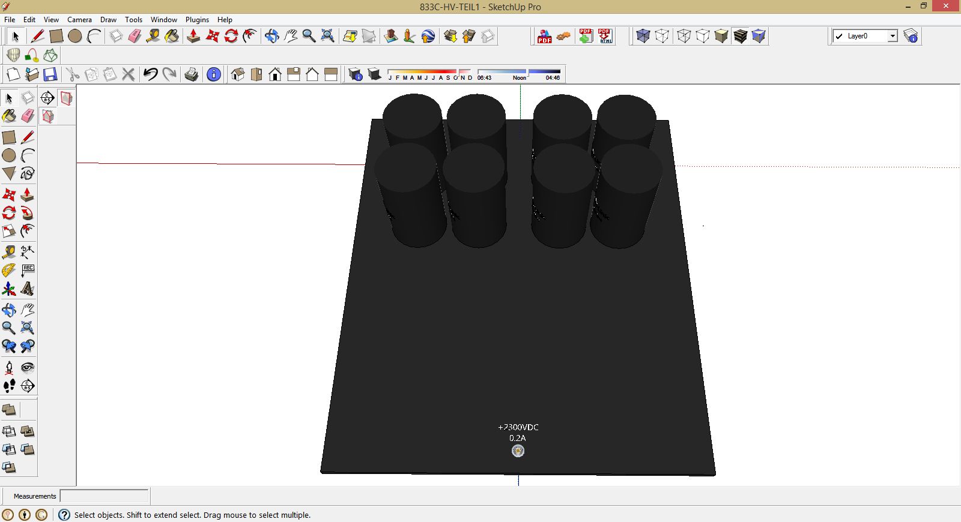
Task: Activate the Walk footprints tool
Action: [x=9, y=386]
